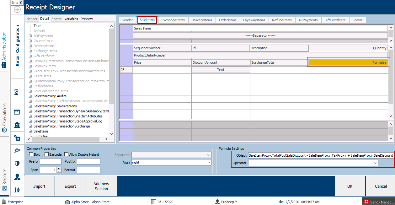Image resolution: width=395 pixels, height=205 pixels.
Task: Expand the SaleItems tree node
Action: point(30,131)
